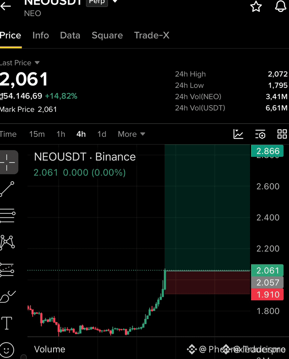Click the Perp contract badge
The image size is (289, 359).
click(x=97, y=2)
